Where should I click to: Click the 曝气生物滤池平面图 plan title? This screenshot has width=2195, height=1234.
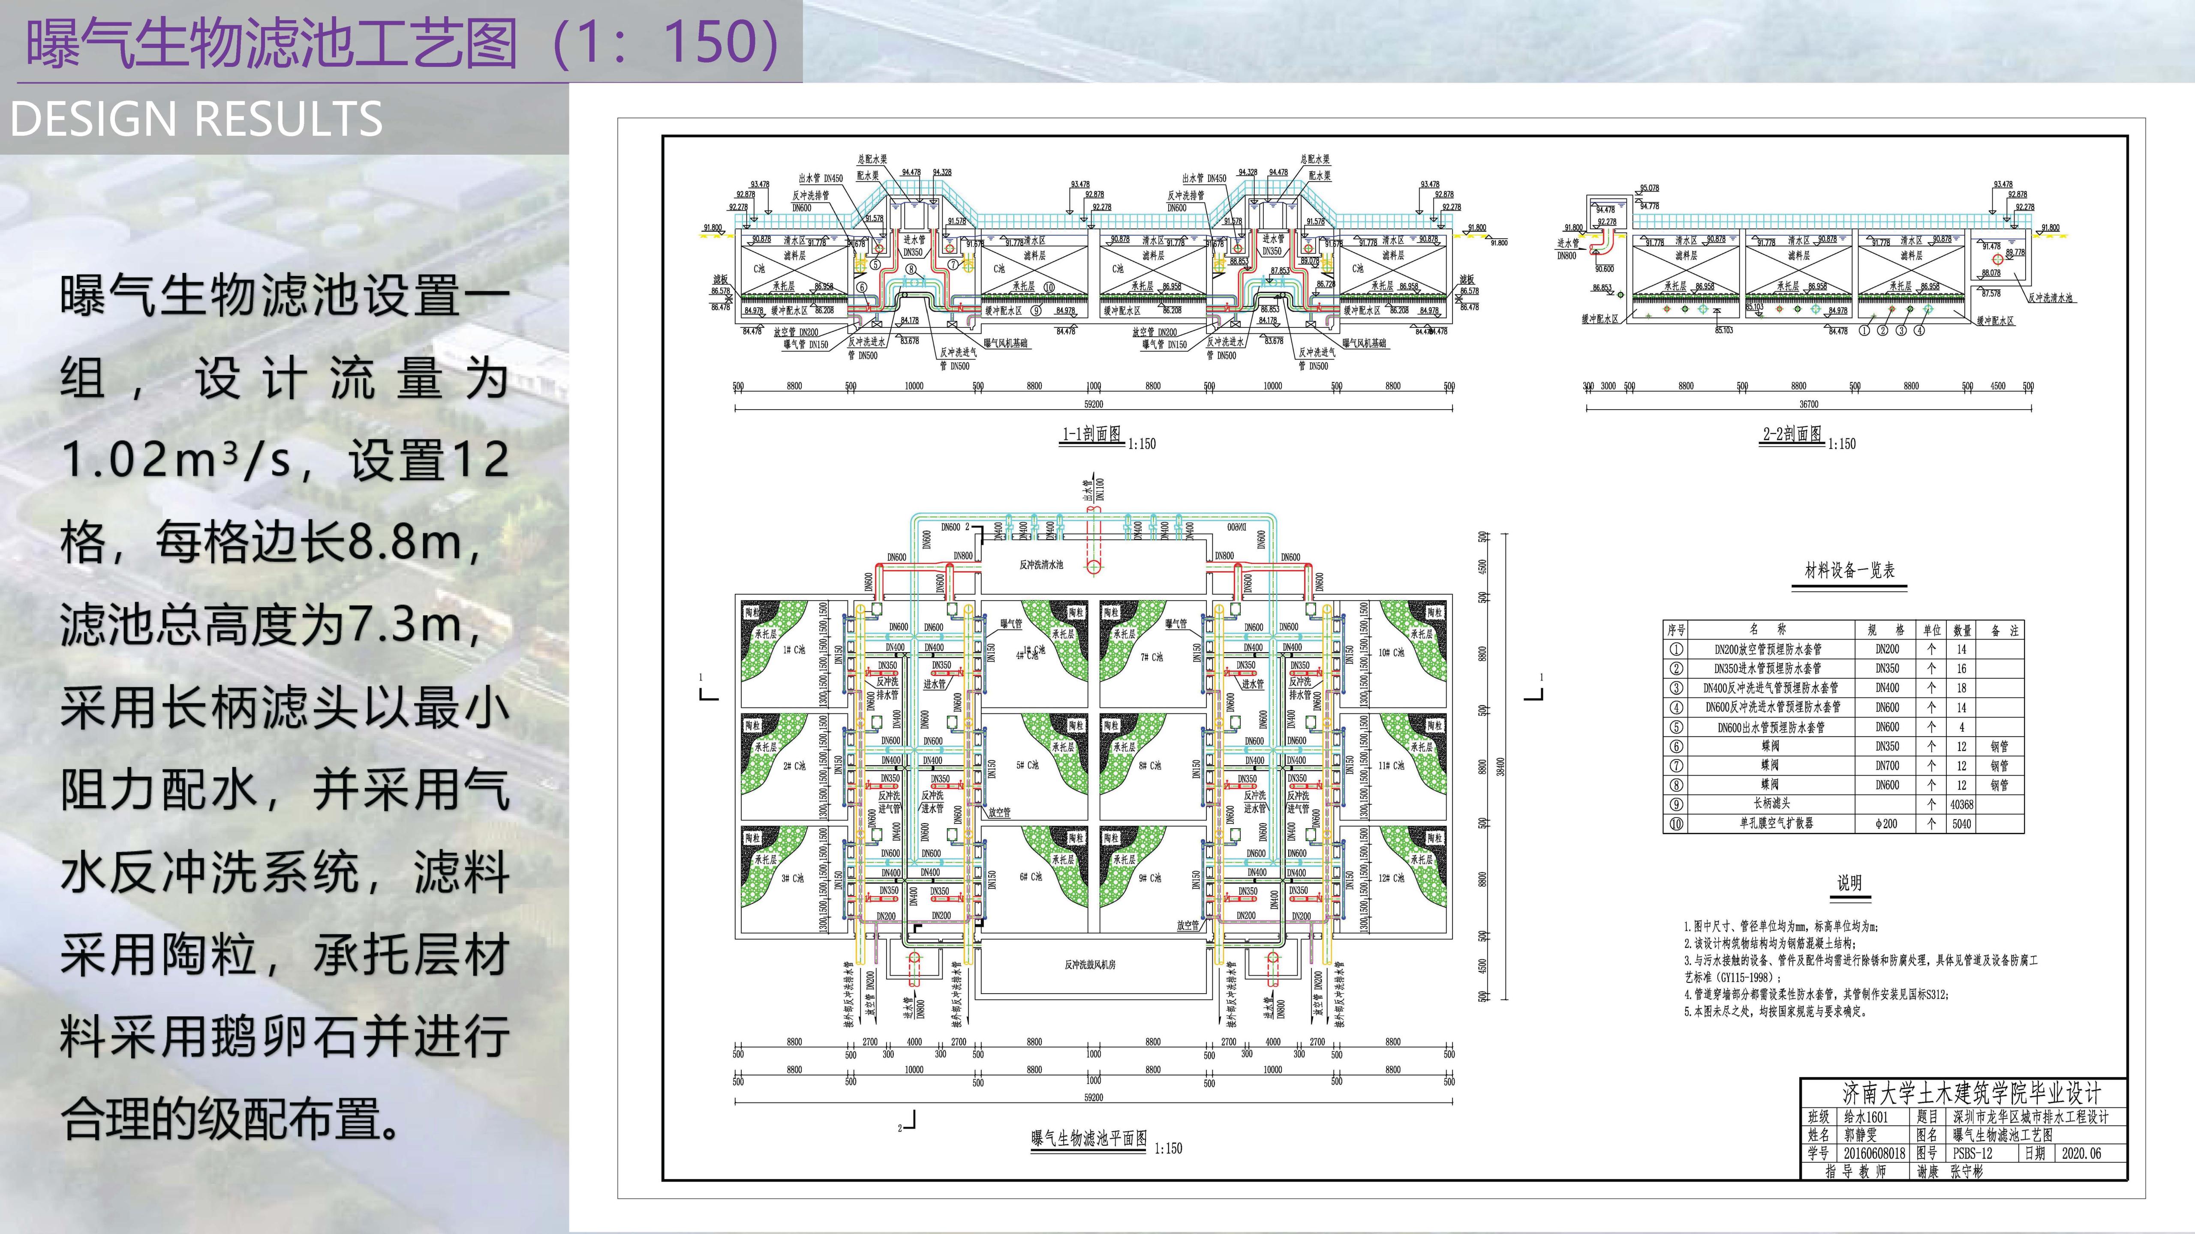click(x=1089, y=1138)
